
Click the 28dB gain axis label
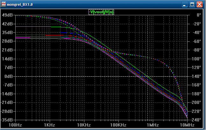point(7,41)
